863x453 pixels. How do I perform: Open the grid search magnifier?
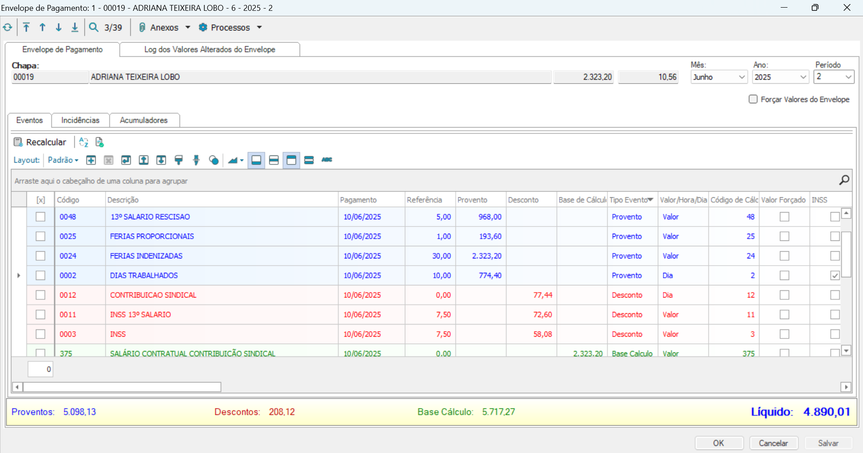point(844,180)
